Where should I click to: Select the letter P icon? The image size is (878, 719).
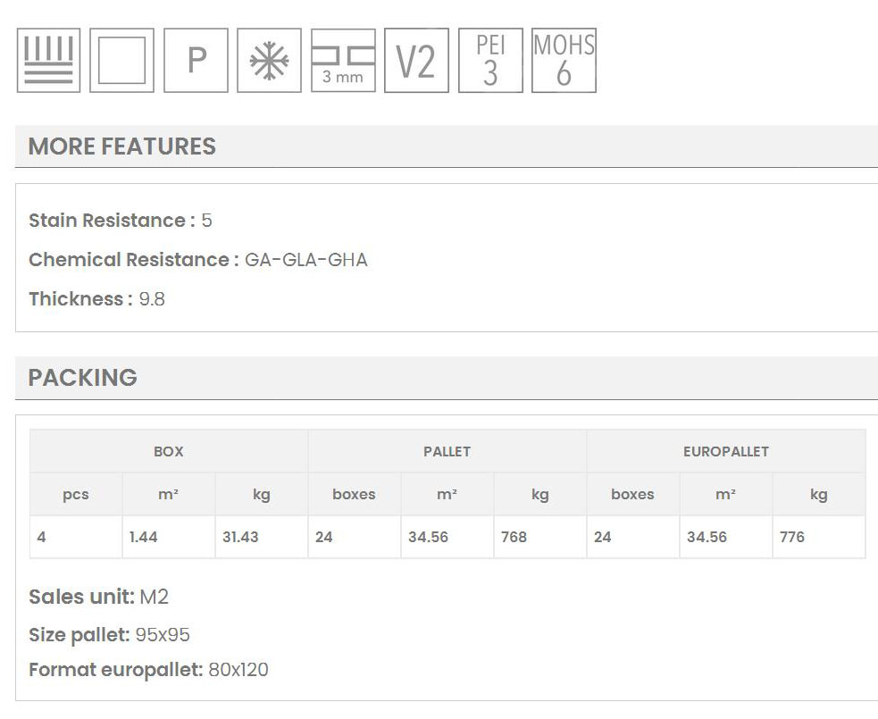[196, 61]
